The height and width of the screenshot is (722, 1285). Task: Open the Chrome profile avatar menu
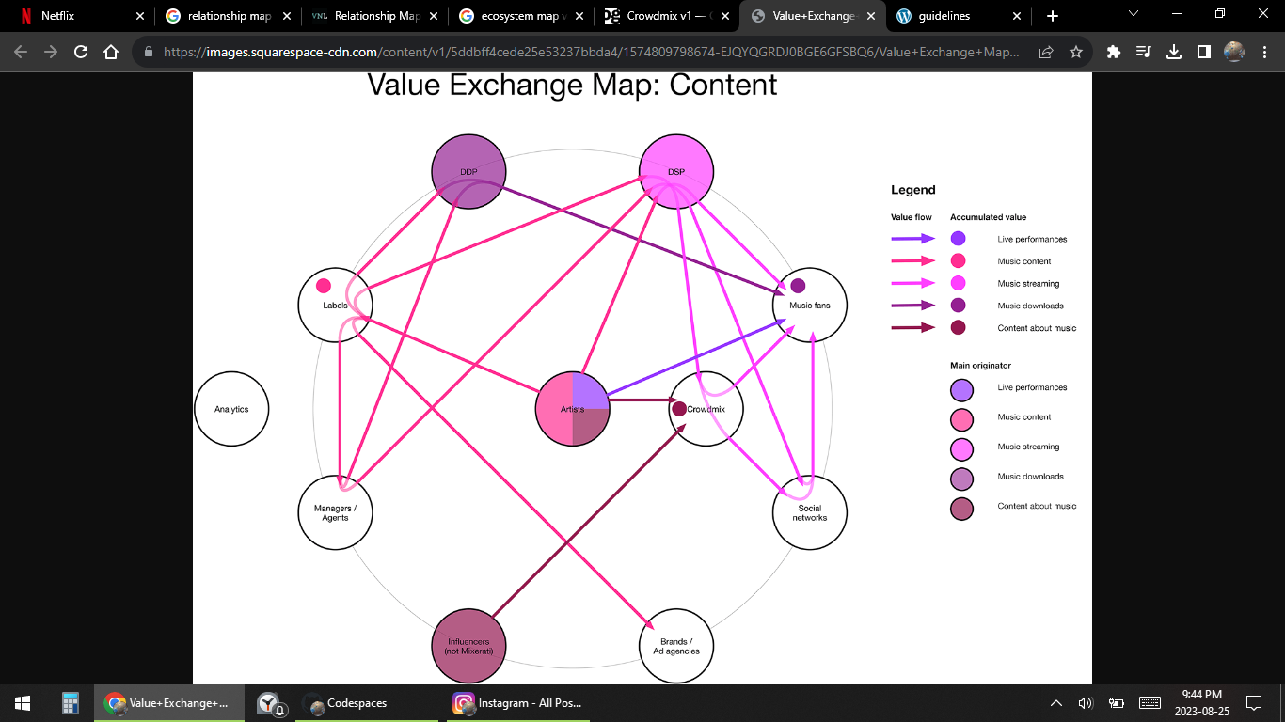[x=1234, y=53]
